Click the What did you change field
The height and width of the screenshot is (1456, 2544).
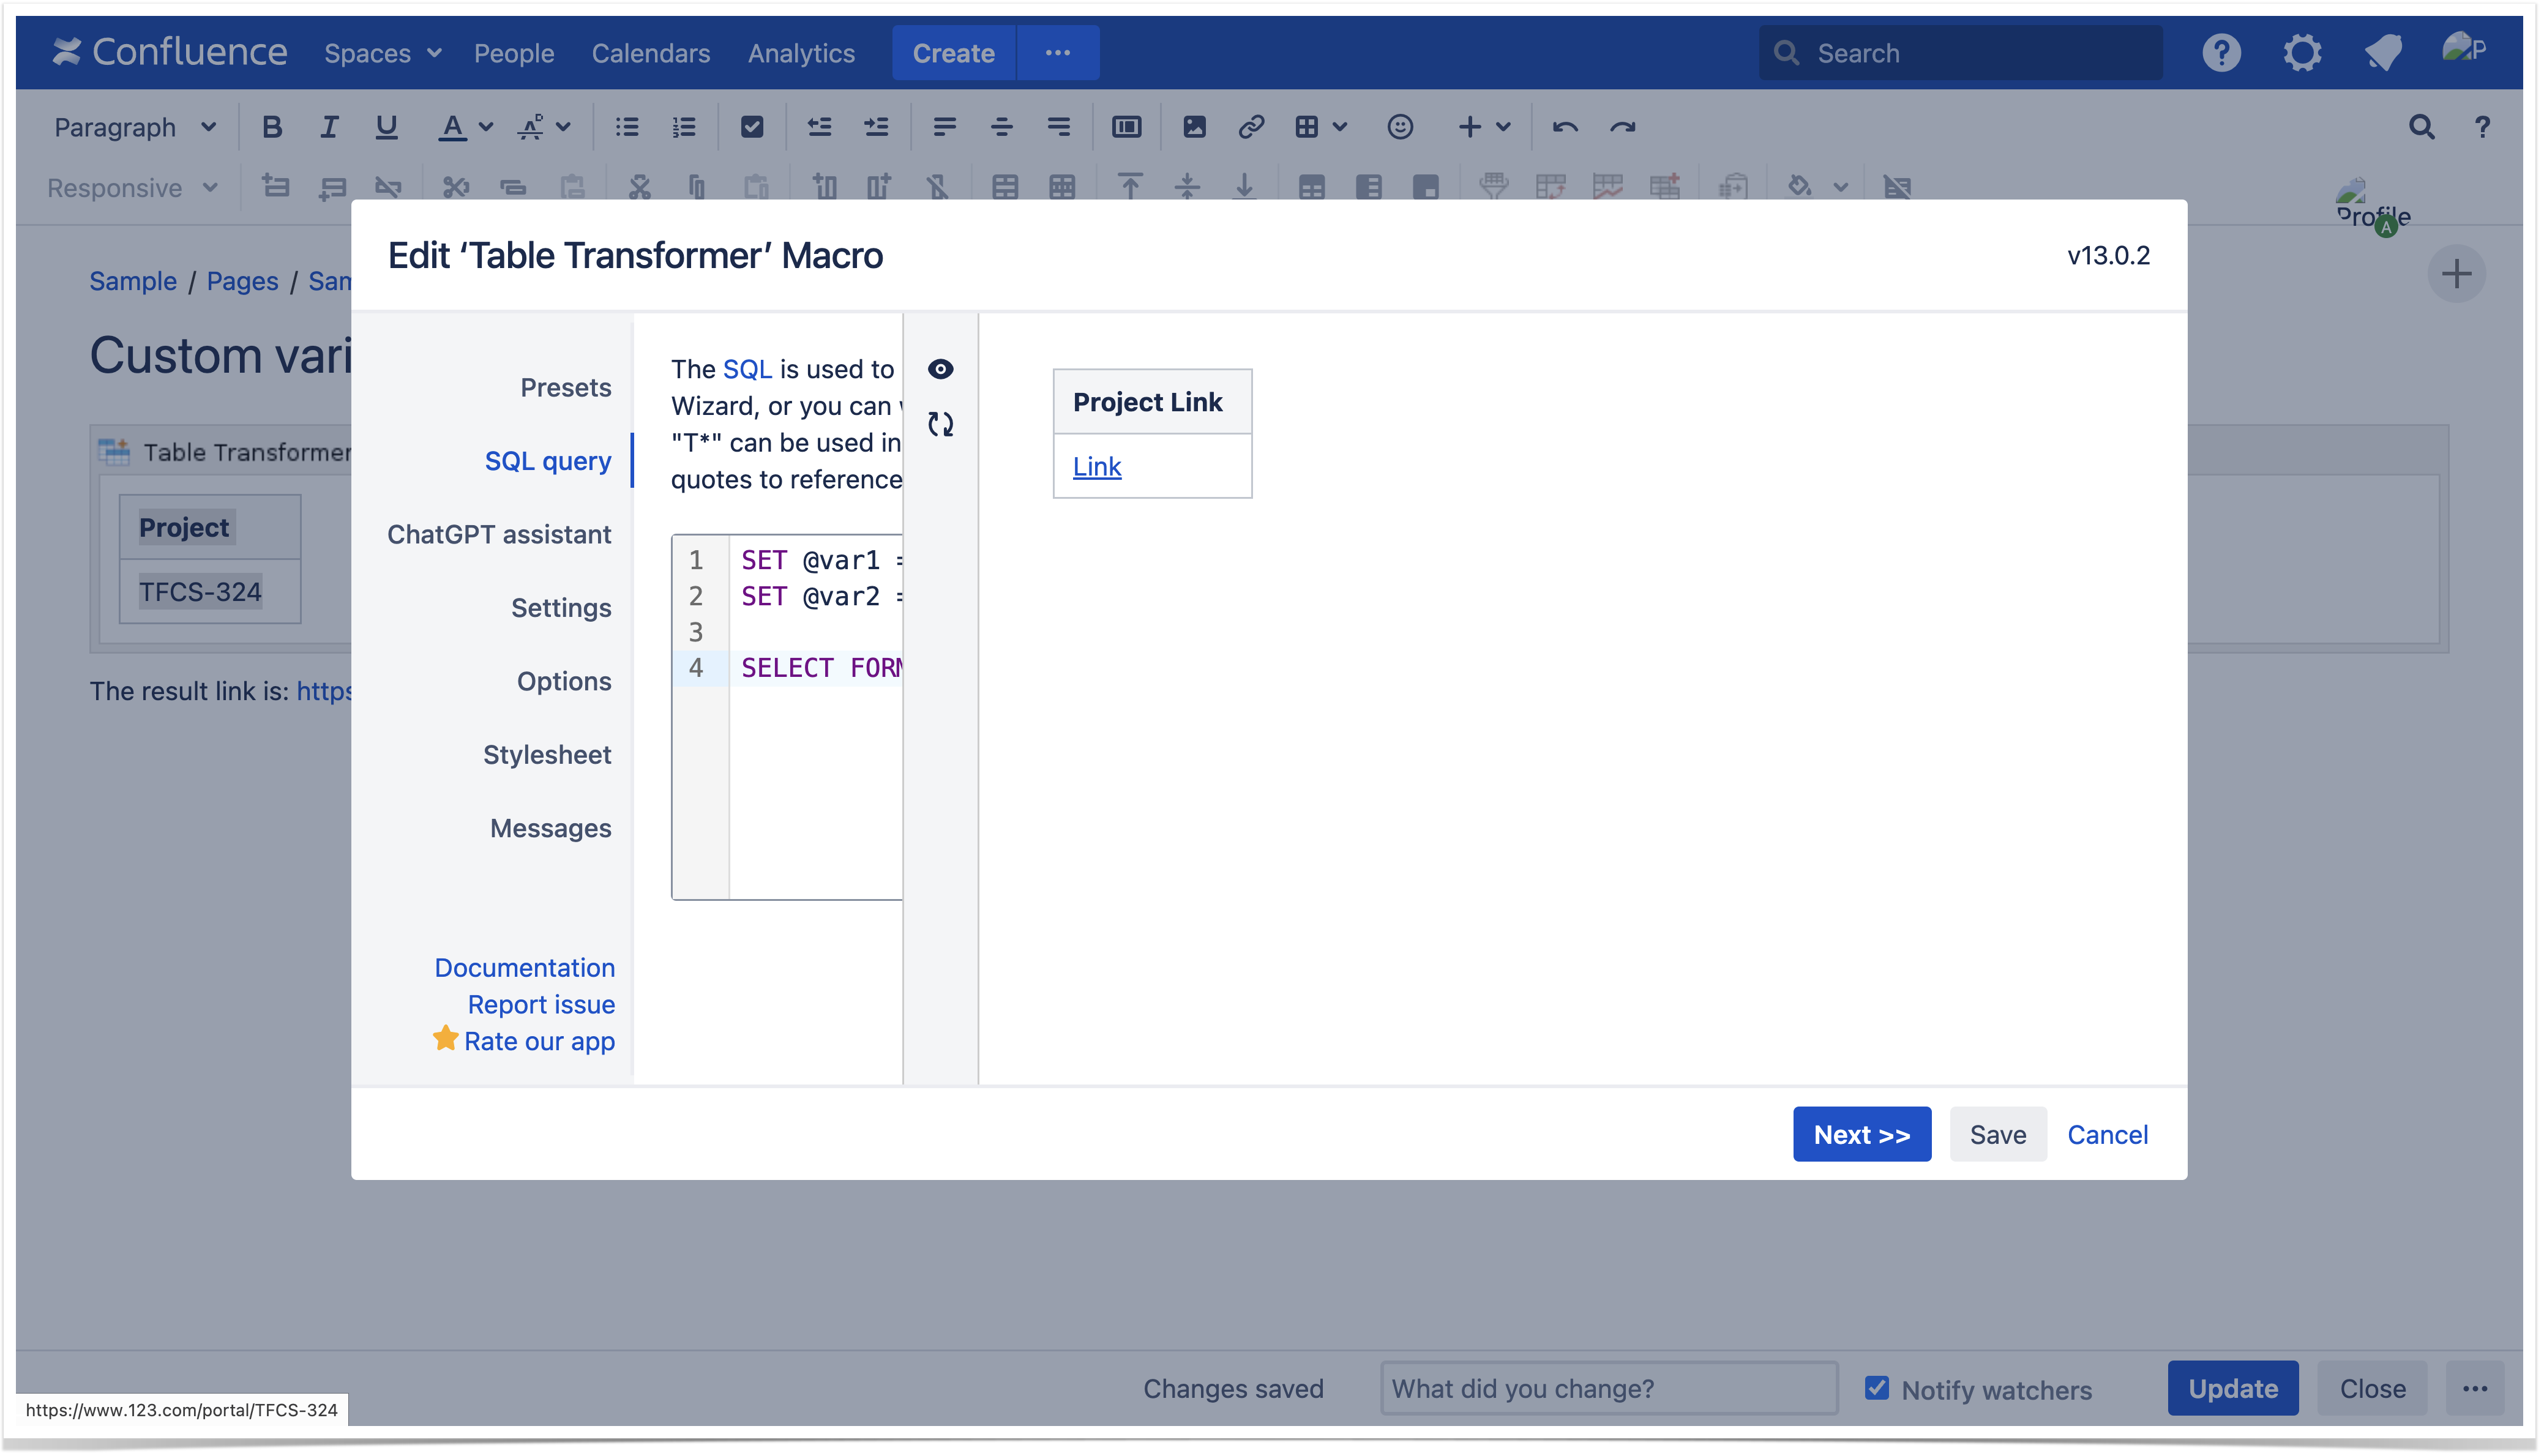click(1608, 1388)
